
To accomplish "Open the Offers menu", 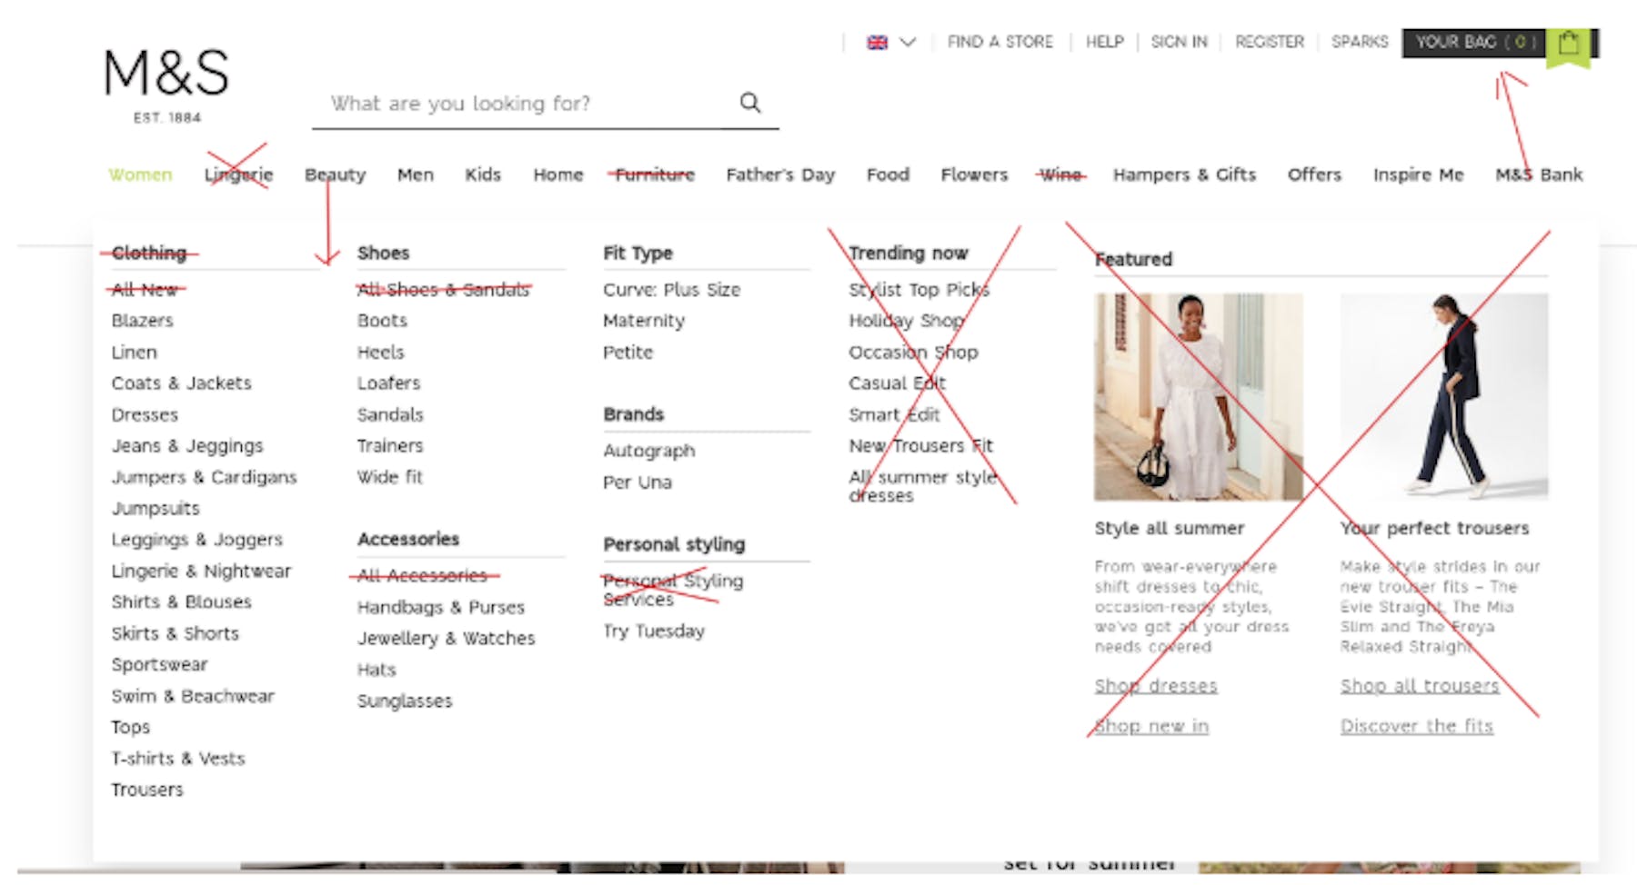I will coord(1314,174).
